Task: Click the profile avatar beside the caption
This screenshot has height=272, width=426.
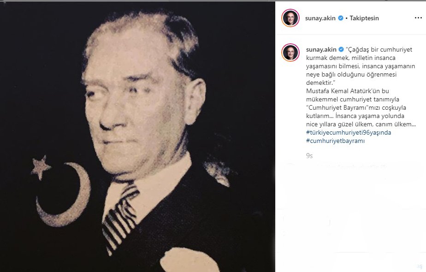Action: [x=290, y=53]
